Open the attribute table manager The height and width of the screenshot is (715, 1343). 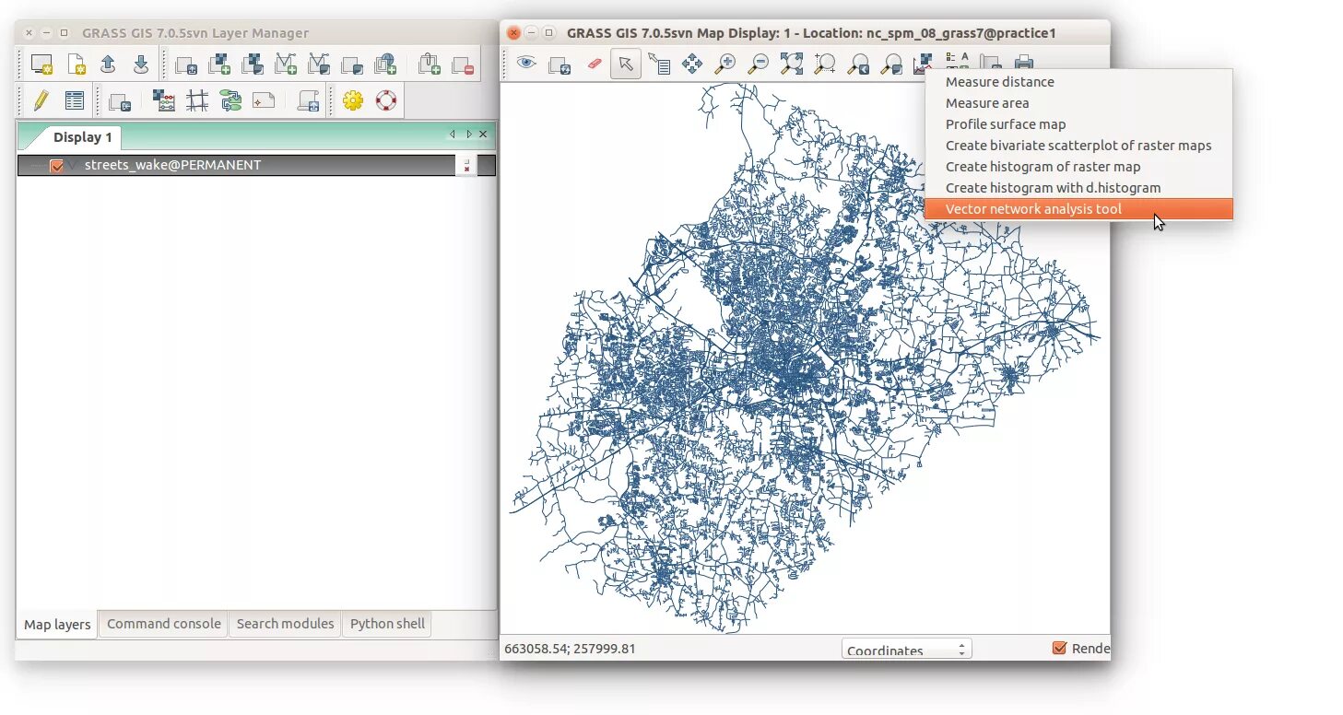[74, 100]
